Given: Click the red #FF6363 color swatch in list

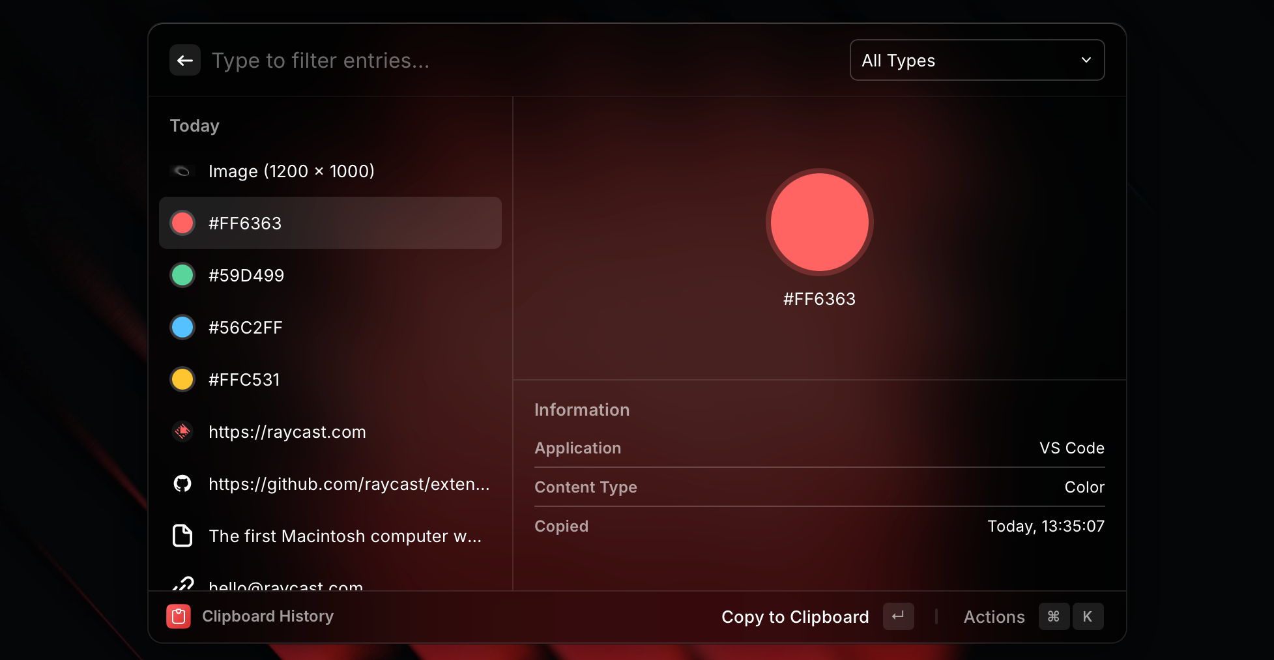Looking at the screenshot, I should point(182,223).
